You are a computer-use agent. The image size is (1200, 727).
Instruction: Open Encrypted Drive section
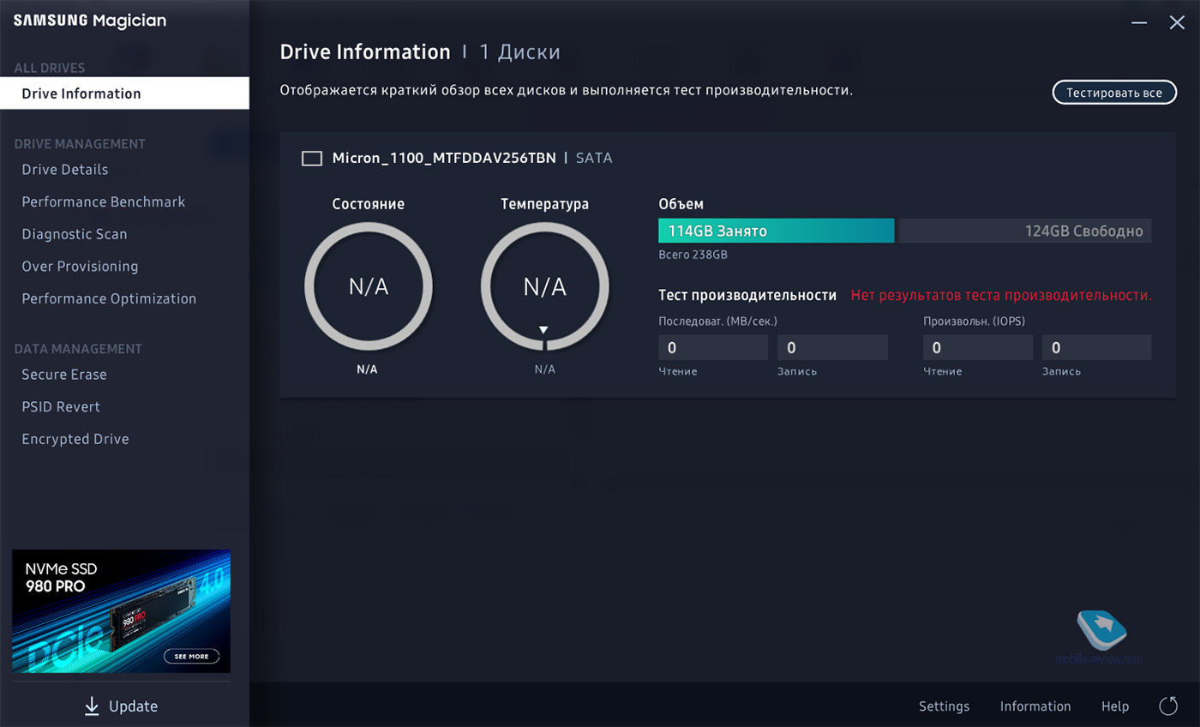pos(75,440)
